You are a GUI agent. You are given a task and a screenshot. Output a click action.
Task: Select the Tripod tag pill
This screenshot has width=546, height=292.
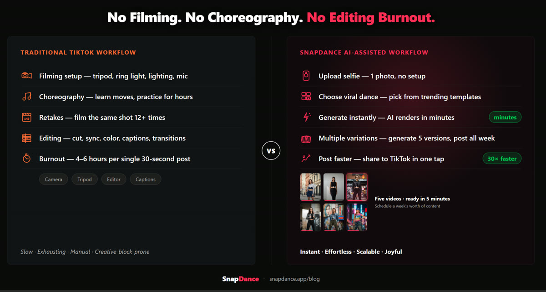tap(85, 179)
